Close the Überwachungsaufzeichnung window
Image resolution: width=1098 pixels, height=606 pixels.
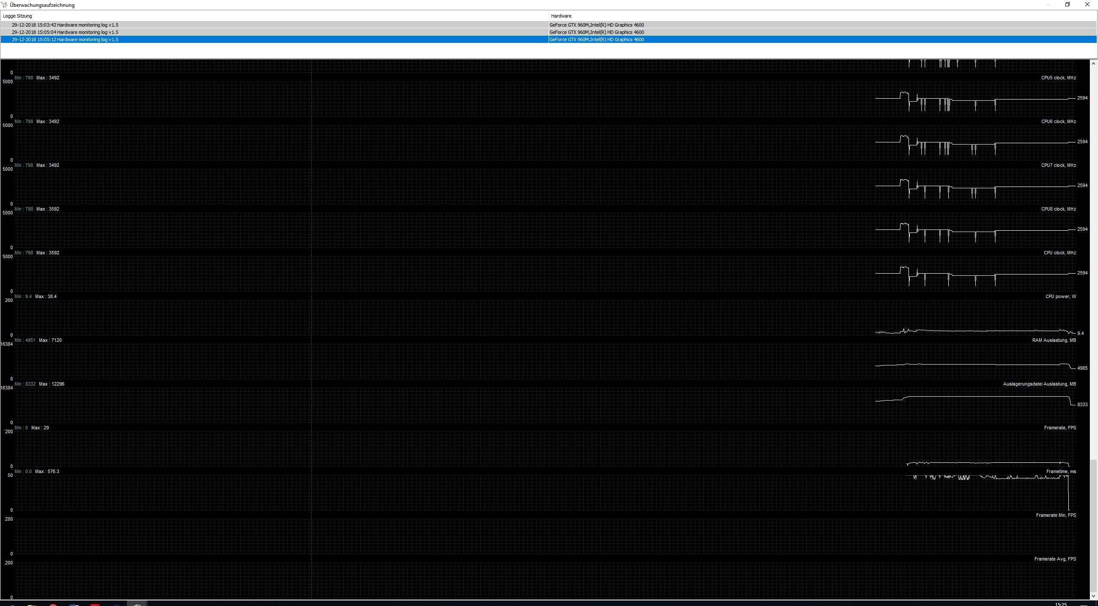[x=1086, y=5]
